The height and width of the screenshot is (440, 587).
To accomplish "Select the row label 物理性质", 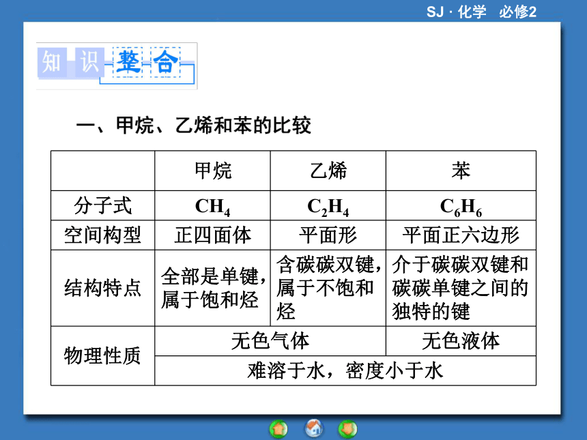I will coord(102,356).
